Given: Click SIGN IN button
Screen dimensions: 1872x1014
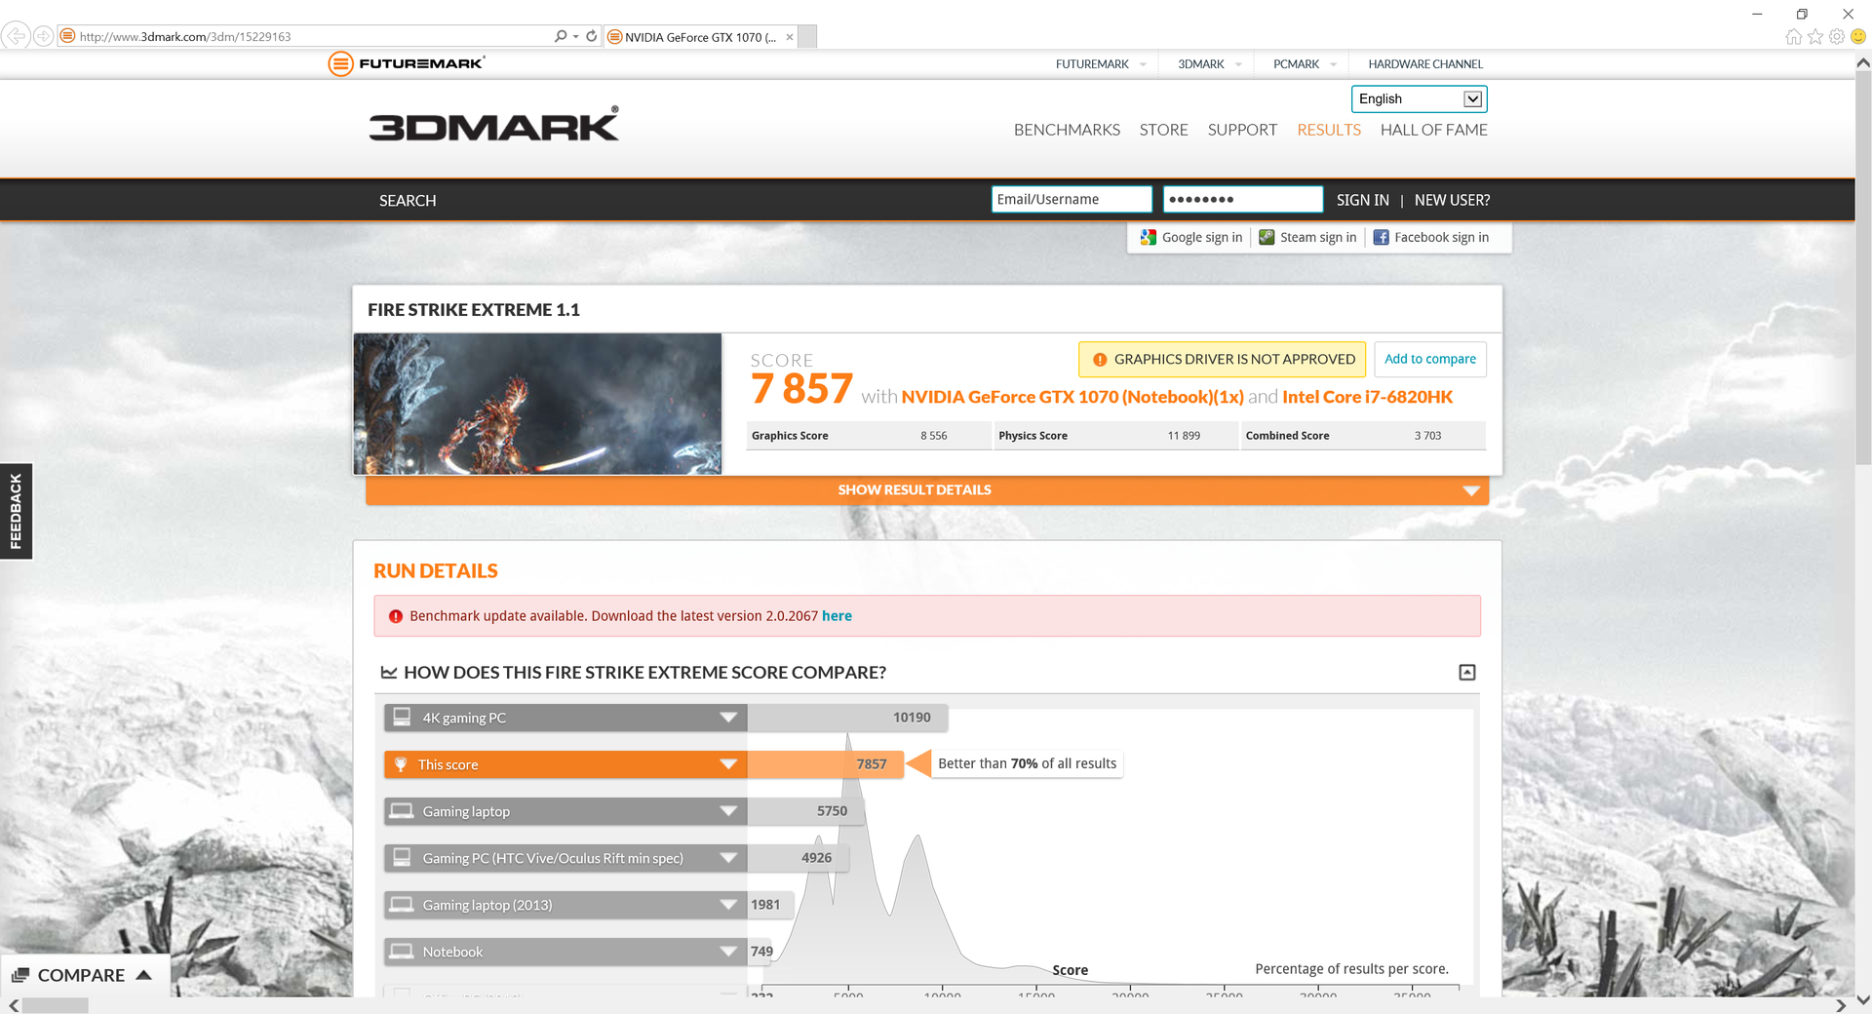Looking at the screenshot, I should tap(1362, 200).
